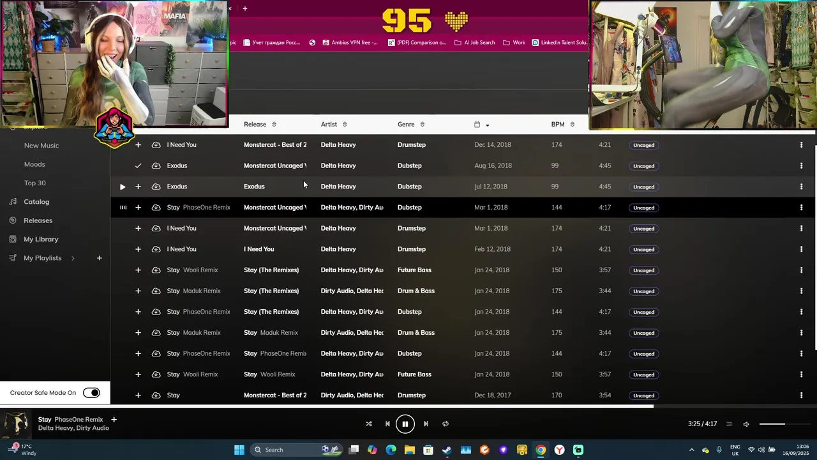Open the AI Job Search bookmark folder
This screenshot has width=817, height=460.
[x=474, y=43]
